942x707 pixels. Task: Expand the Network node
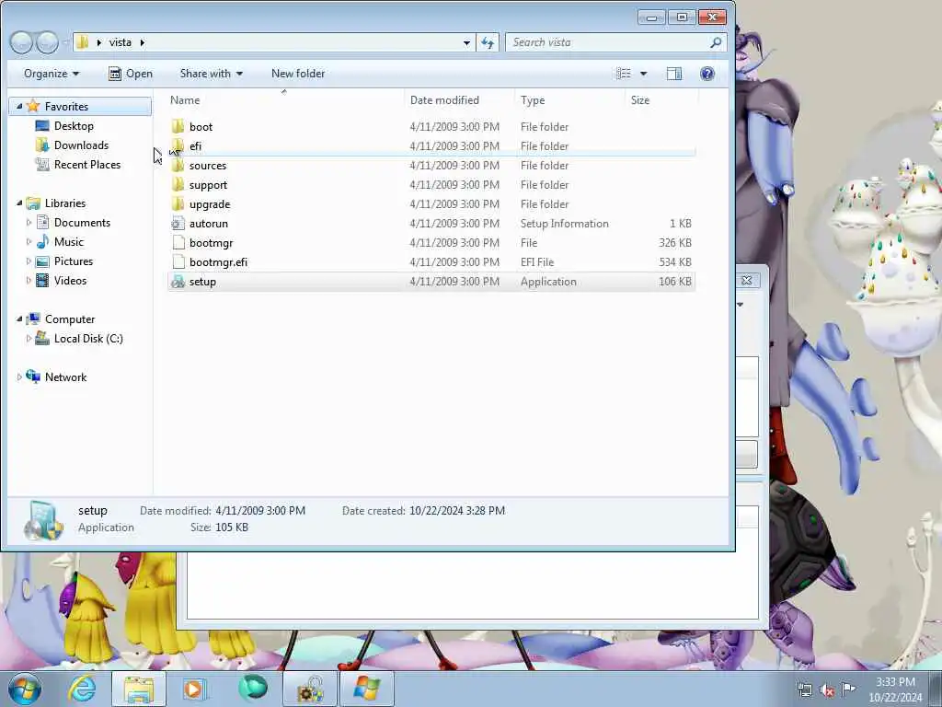[x=19, y=377]
